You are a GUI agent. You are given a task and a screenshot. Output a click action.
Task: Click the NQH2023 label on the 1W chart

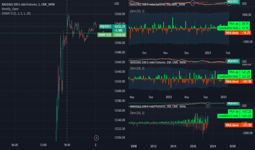233,61
